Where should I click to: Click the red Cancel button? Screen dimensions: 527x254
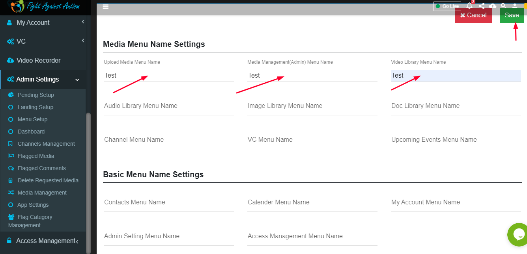click(473, 15)
